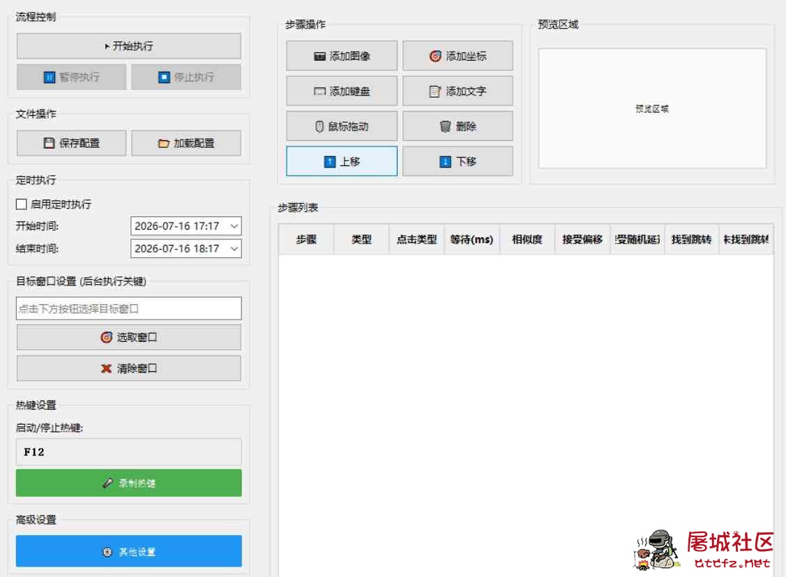Click the keyboard icon on 添加键盘
This screenshot has height=577, width=786.
pyautogui.click(x=319, y=91)
